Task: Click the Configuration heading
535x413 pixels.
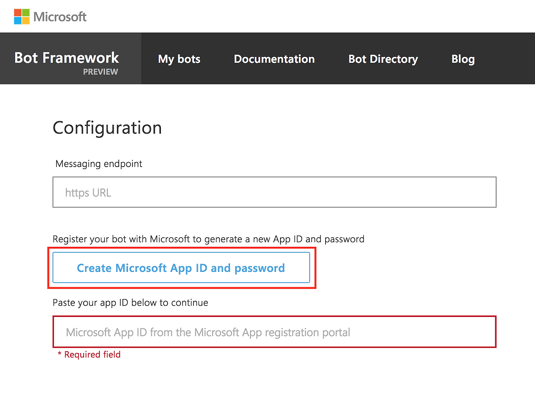Action: click(x=107, y=128)
